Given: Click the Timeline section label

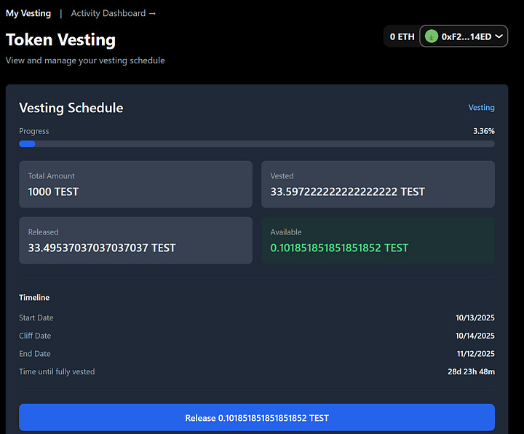Looking at the screenshot, I should [34, 298].
